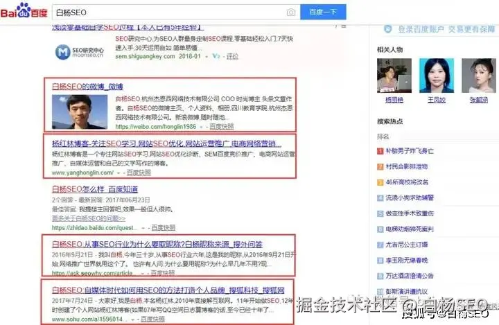Expand dropdown arrow beside www.yanghonglin.com
This screenshot has width=499, height=325.
pyautogui.click(x=119, y=173)
